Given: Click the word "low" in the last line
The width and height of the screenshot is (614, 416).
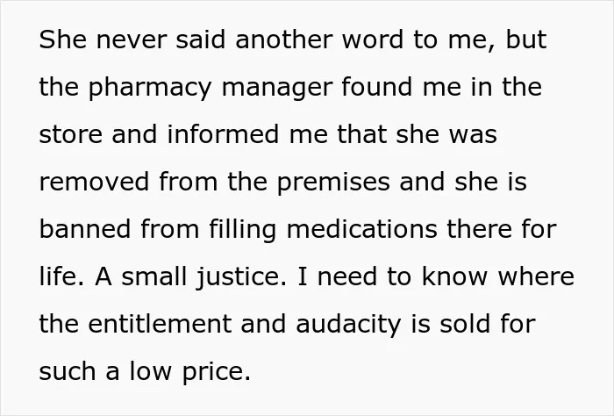Looking at the screenshot, I should (151, 371).
